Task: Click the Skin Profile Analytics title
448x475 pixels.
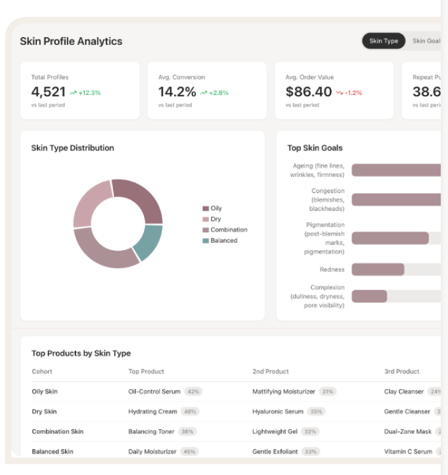Action: 71,41
